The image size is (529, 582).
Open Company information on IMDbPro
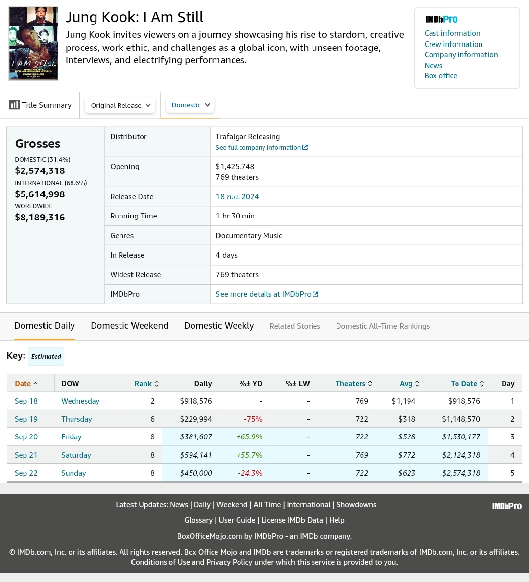click(461, 55)
